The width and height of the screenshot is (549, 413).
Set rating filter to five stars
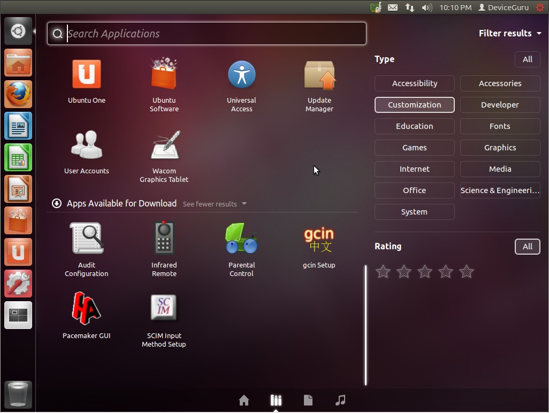pos(467,272)
